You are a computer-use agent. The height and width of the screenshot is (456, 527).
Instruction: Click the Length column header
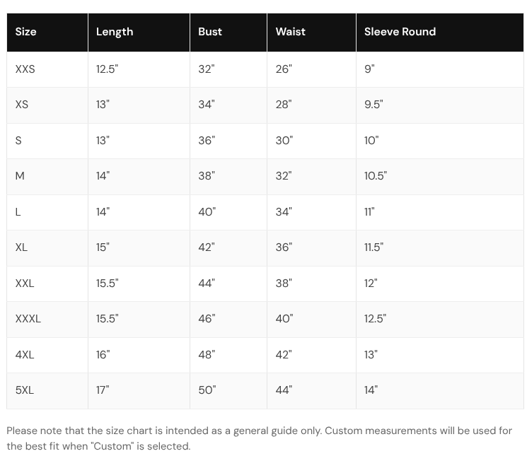139,33
